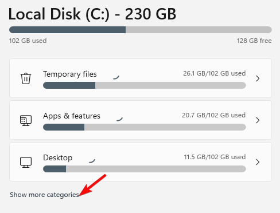Click the Apps & features usage bar
This screenshot has height=213, width=280.
point(145,127)
